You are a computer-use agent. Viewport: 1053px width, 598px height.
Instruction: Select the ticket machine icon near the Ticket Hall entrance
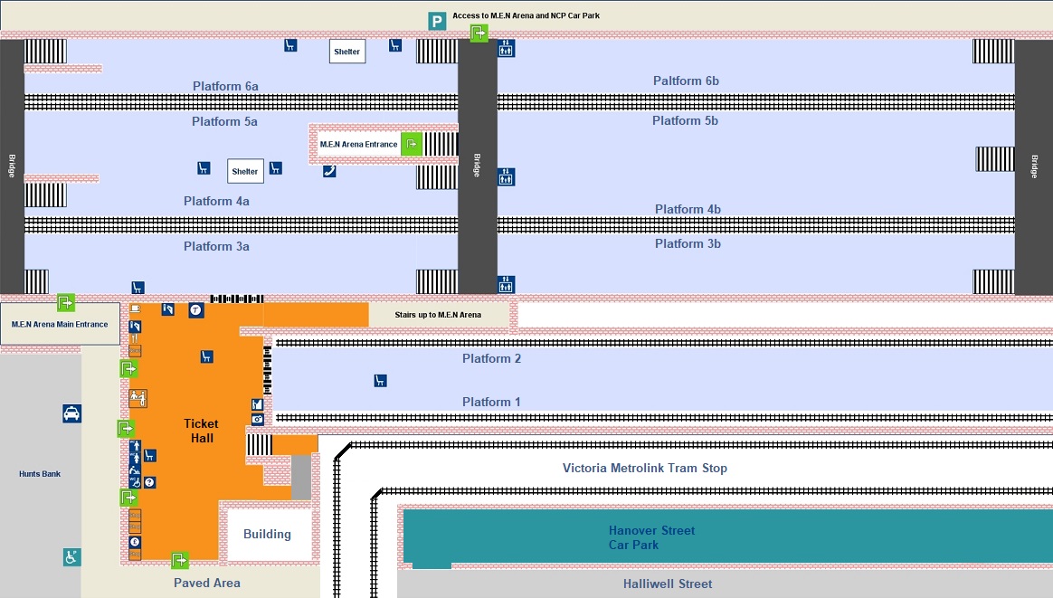167,310
